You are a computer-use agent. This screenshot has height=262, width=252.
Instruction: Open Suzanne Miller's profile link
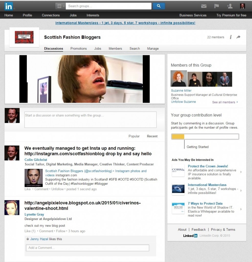181,91
